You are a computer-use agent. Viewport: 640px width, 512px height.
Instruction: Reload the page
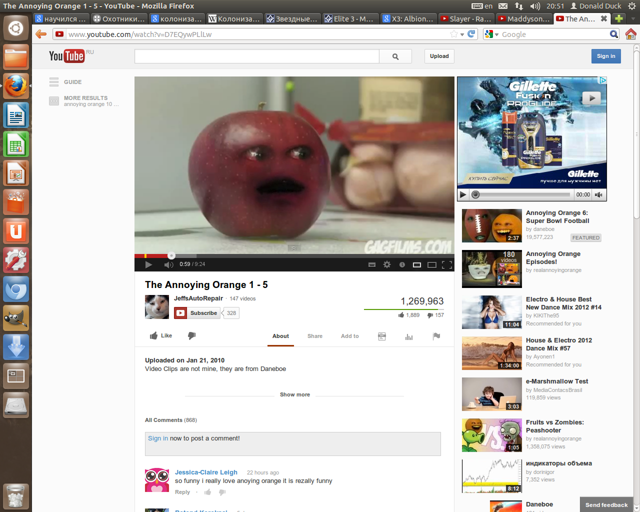click(x=471, y=34)
